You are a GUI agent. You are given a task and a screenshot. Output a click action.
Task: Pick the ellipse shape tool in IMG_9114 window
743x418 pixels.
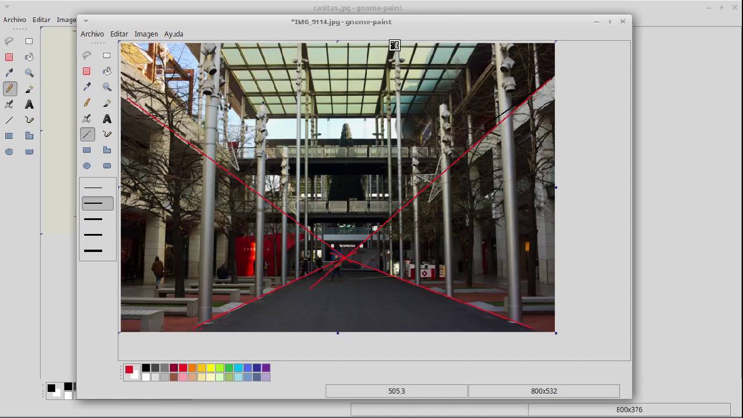coord(87,165)
